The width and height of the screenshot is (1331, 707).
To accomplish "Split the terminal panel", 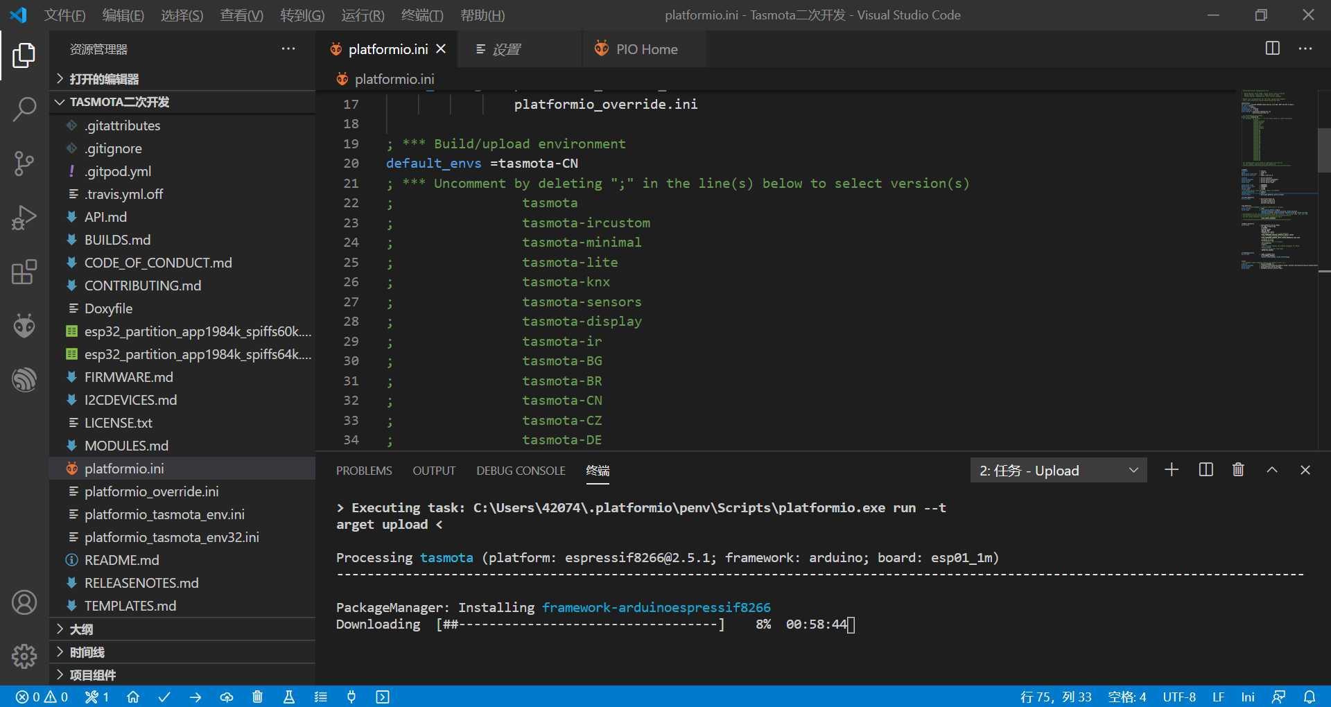I will click(1206, 470).
